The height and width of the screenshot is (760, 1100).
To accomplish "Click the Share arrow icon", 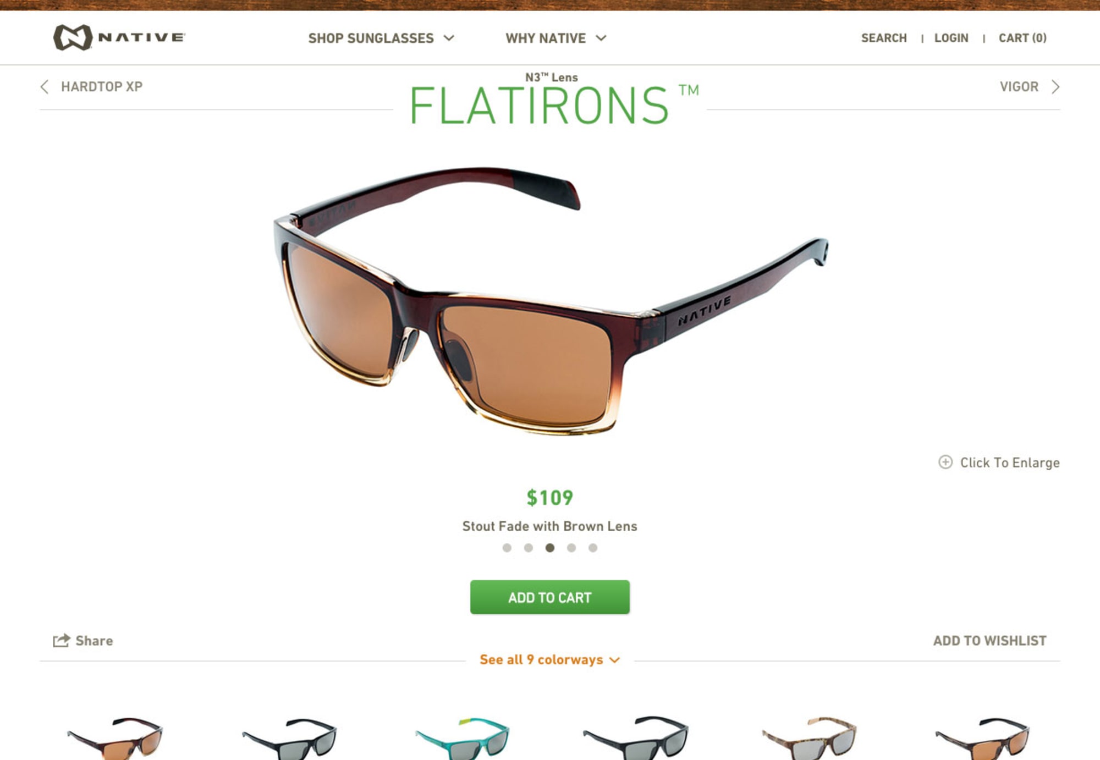I will tap(62, 640).
